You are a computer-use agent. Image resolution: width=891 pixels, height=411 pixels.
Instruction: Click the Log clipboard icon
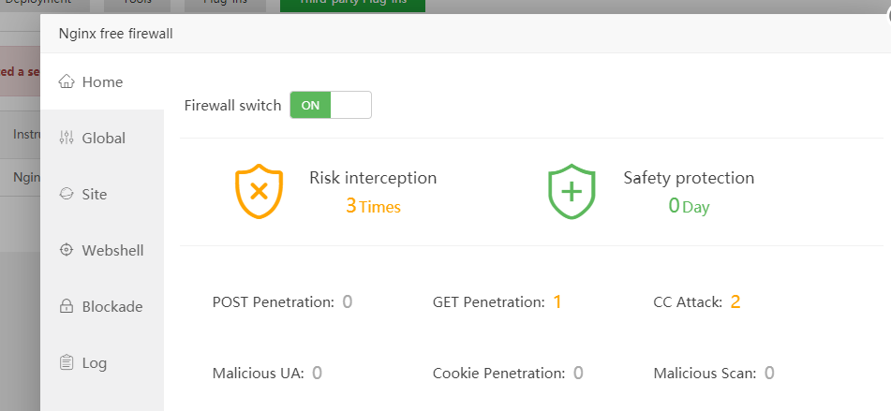pyautogui.click(x=66, y=363)
